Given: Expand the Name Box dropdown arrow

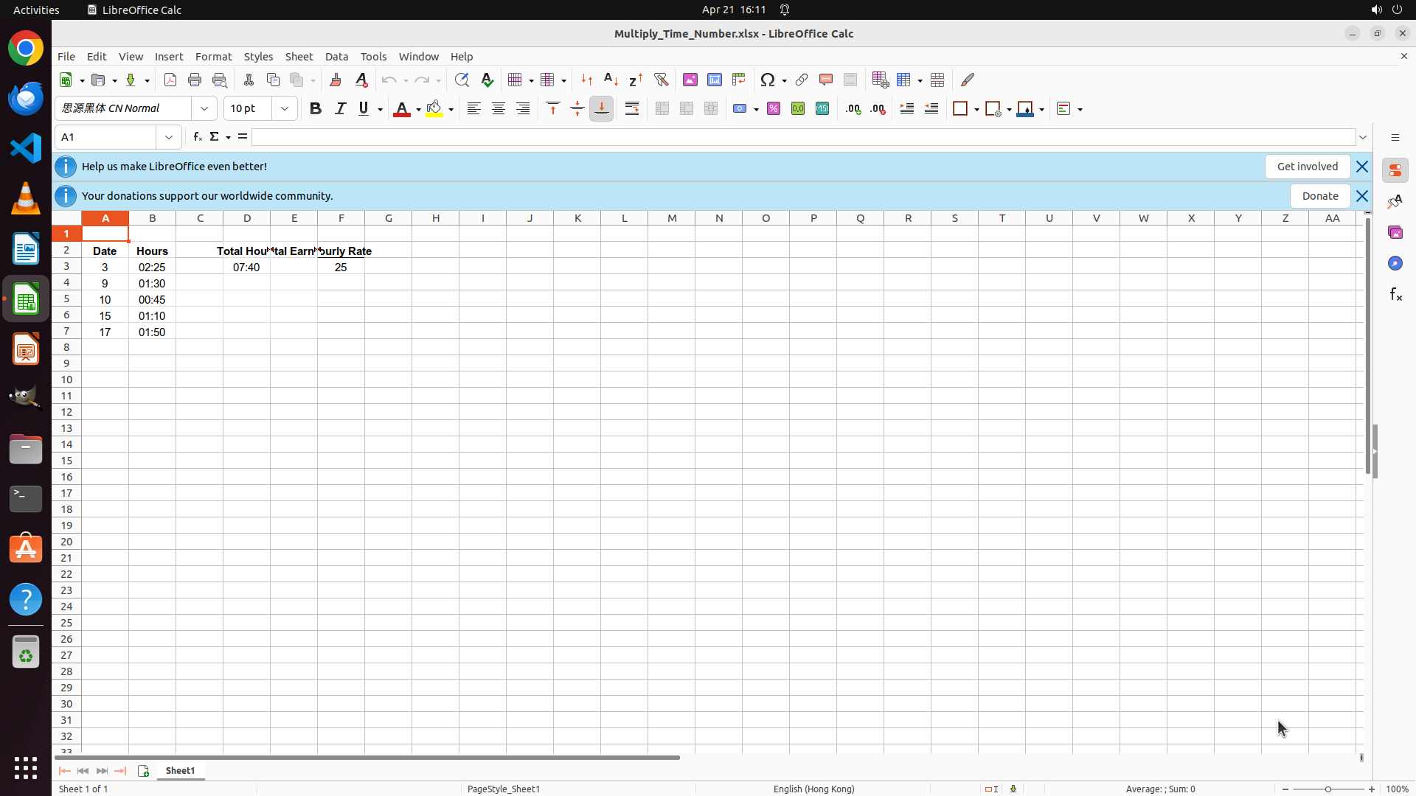Looking at the screenshot, I should tap(169, 137).
